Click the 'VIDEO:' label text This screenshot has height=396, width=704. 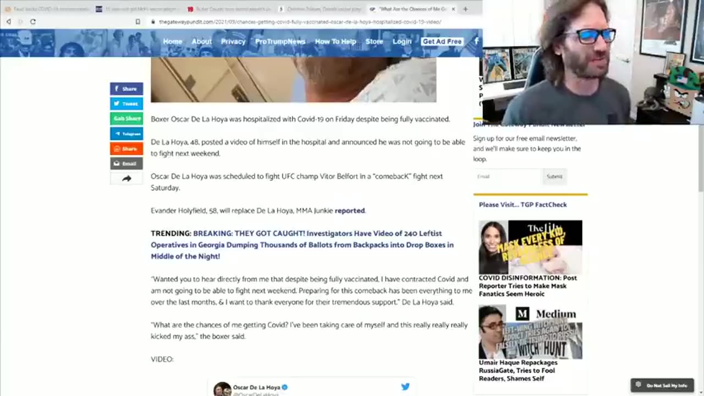click(x=162, y=359)
